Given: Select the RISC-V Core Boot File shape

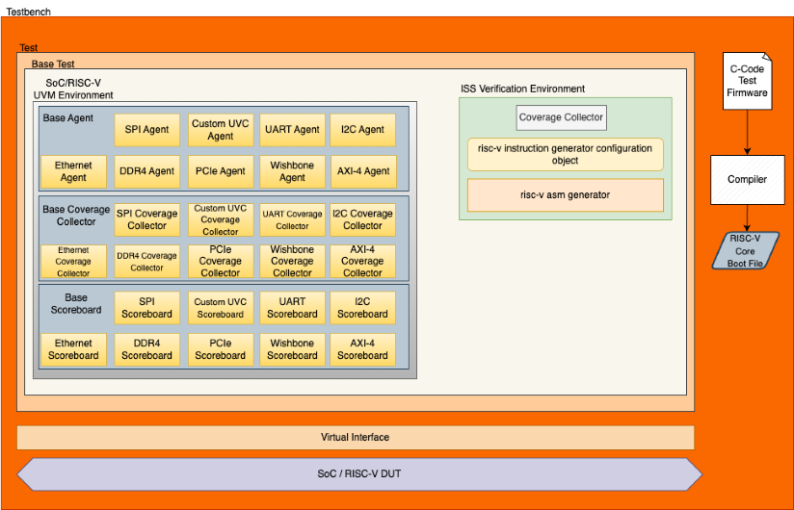Looking at the screenshot, I should (x=745, y=250).
